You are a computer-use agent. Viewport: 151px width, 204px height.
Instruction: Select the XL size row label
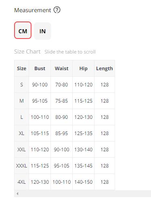(x=21, y=133)
